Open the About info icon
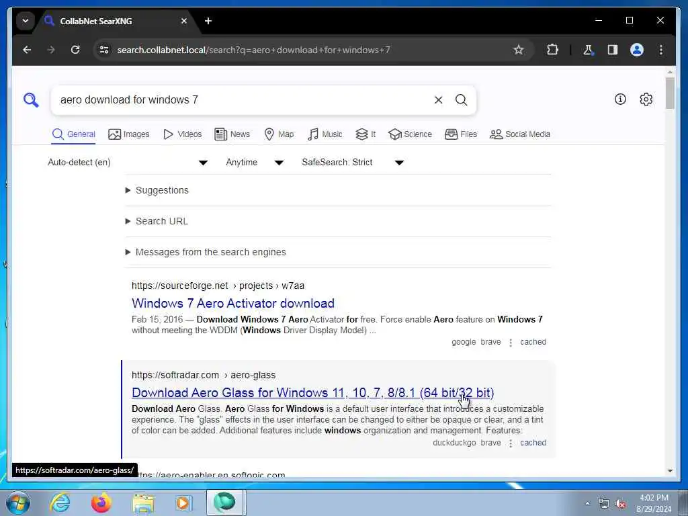Viewport: 688px width, 516px height. 620,99
